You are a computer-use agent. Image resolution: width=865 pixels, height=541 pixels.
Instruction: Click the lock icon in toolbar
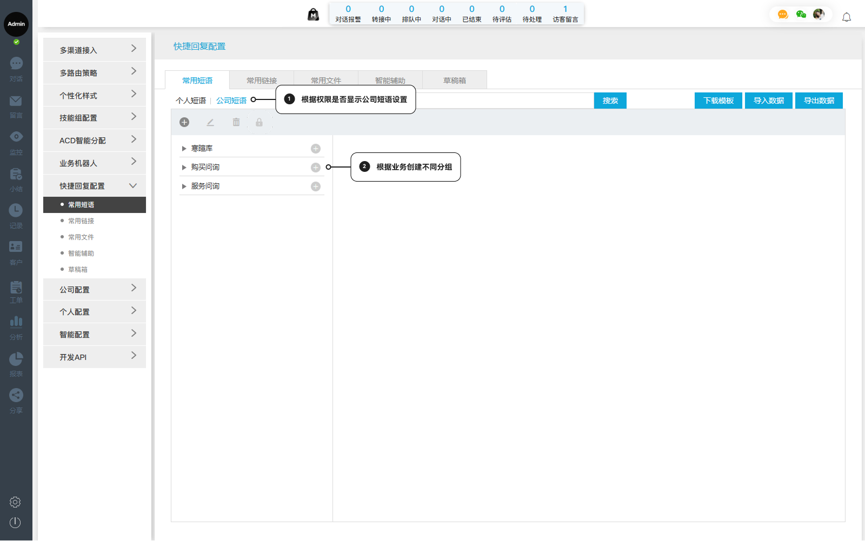[x=259, y=122]
